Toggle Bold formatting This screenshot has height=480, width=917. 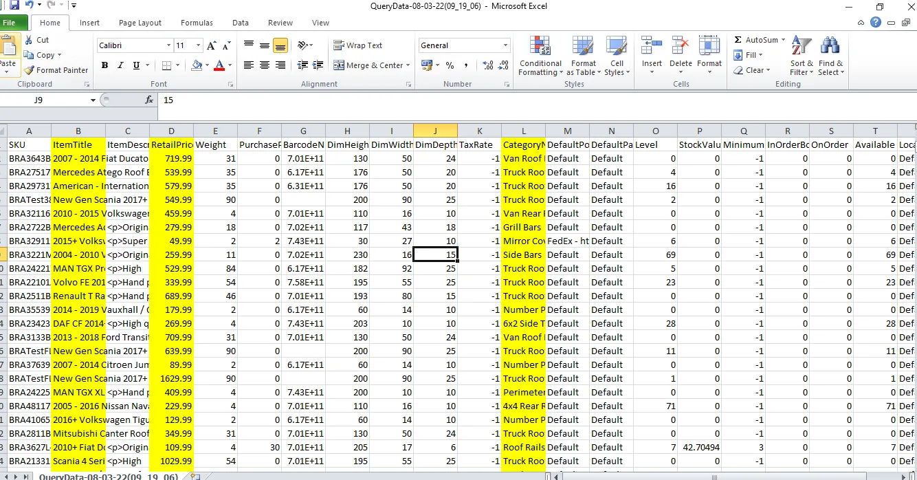click(105, 65)
